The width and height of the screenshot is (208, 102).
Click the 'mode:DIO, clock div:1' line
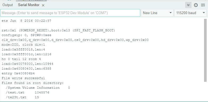point(23,45)
